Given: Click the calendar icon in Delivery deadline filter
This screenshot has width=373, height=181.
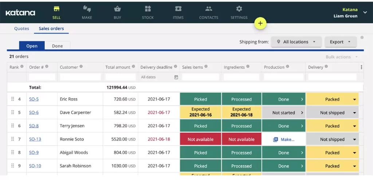Looking at the screenshot, I should click(176, 77).
